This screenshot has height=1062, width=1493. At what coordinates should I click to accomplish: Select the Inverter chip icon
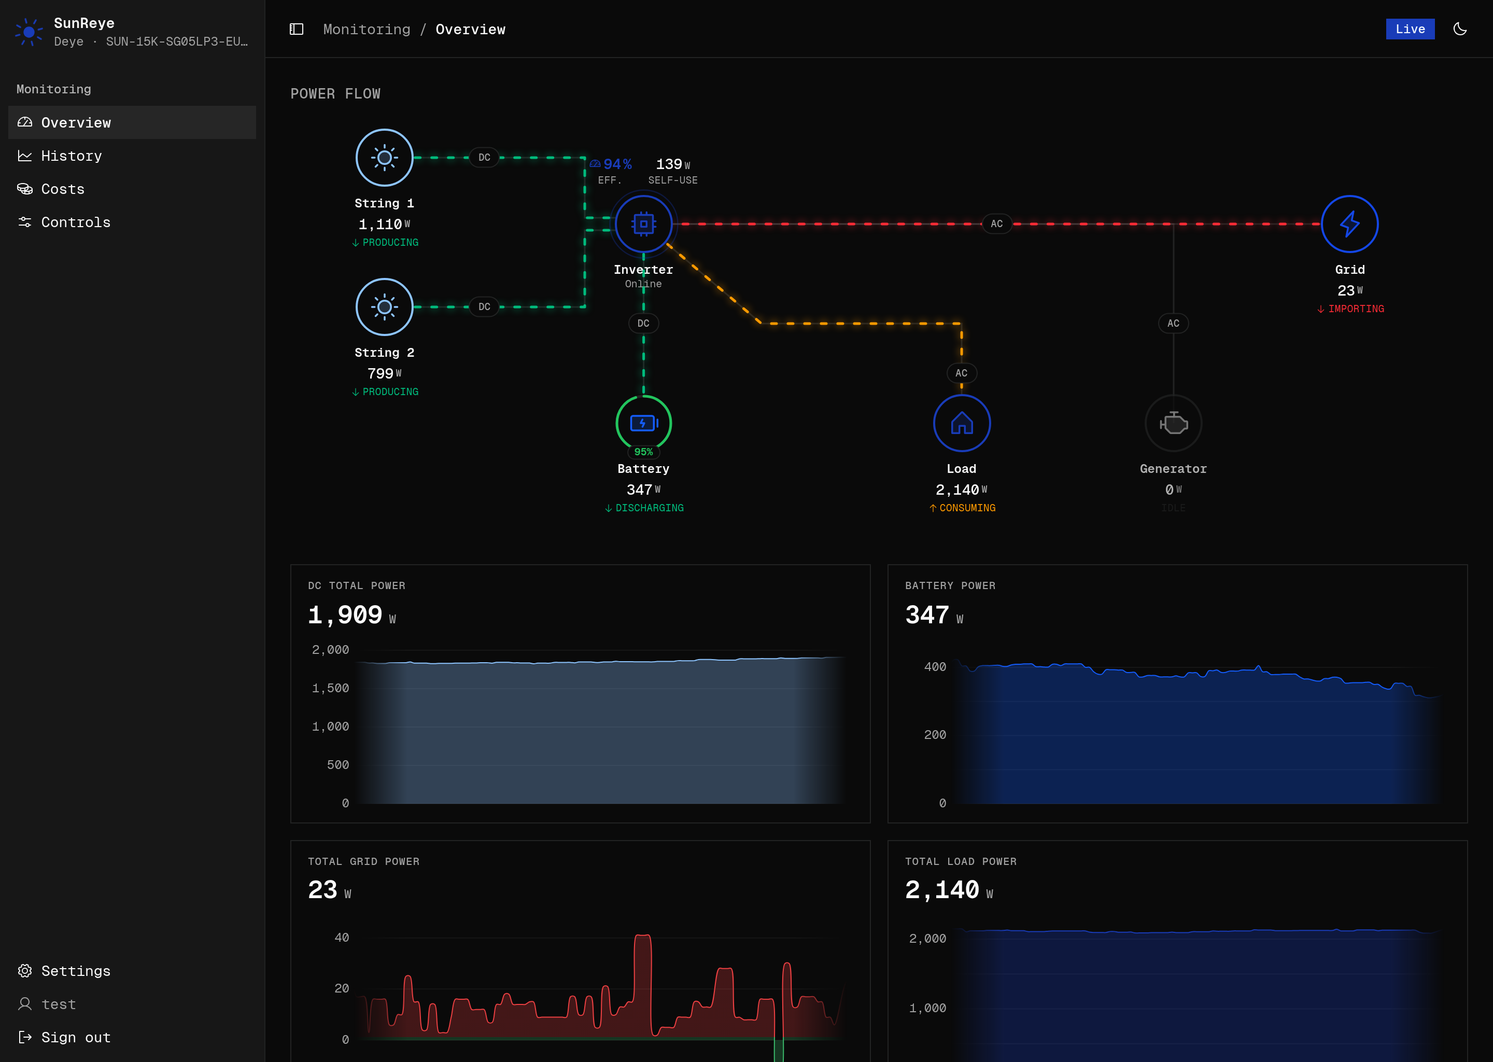click(643, 223)
